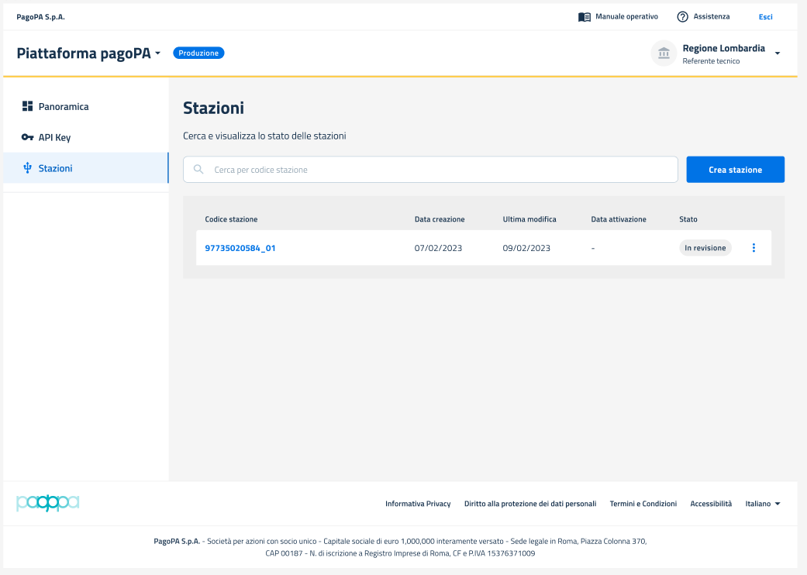Click the Assistenza question mark icon
Screen dimensions: 807x575
683,17
